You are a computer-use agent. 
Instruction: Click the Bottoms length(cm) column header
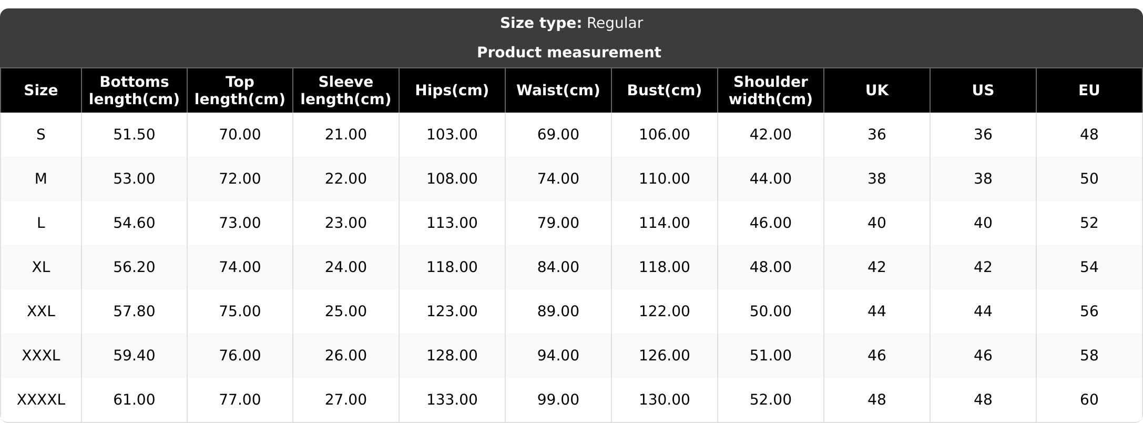pos(134,90)
